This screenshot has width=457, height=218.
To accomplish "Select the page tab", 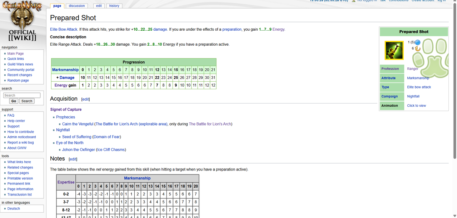I will pos(57,6).
